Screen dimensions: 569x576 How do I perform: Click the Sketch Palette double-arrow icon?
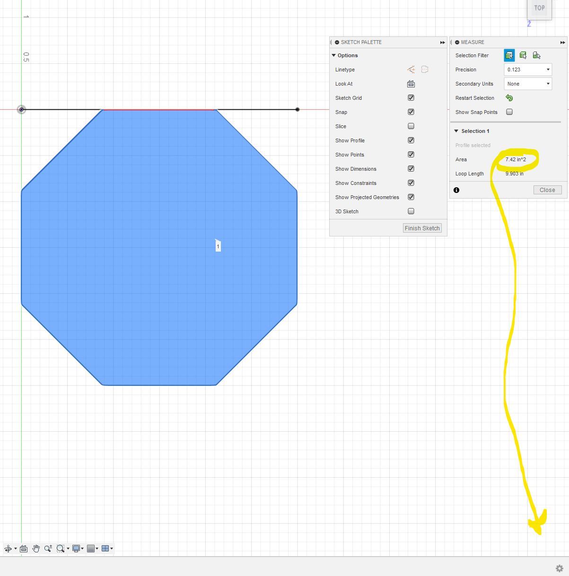pos(443,43)
